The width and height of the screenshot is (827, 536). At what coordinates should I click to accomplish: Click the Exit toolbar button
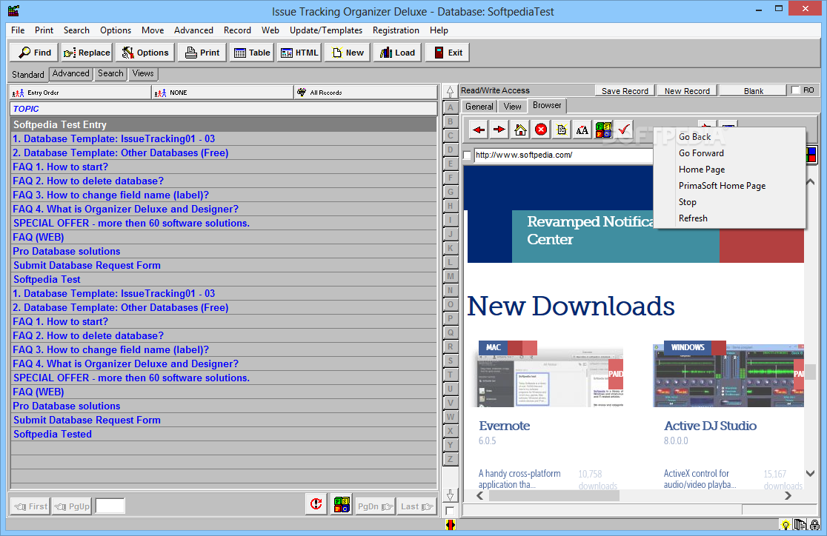(x=448, y=53)
